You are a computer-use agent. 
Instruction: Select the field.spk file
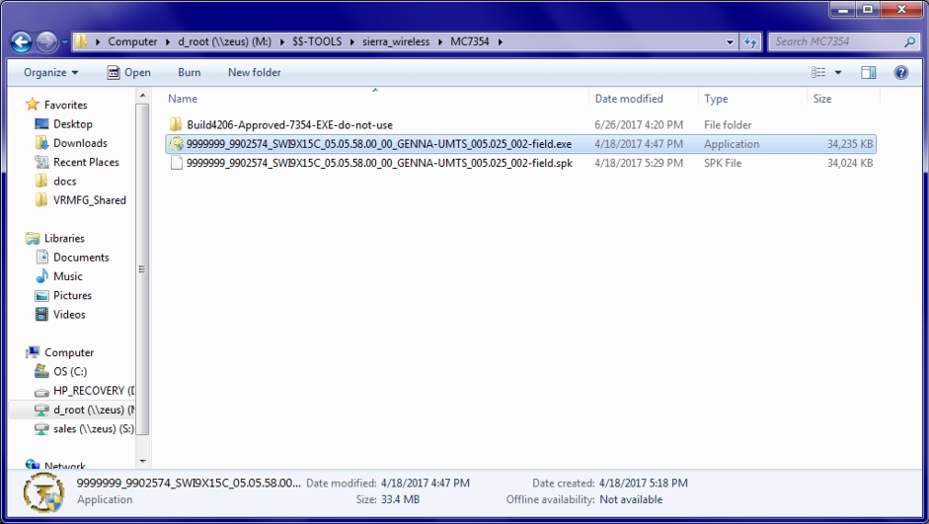(379, 163)
